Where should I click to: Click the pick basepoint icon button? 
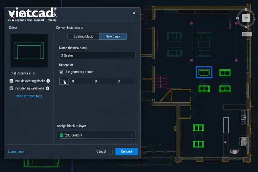click(x=64, y=81)
